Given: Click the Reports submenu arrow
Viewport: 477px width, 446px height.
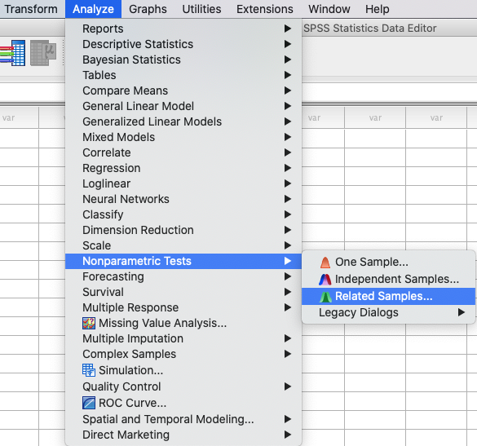Looking at the screenshot, I should (288, 29).
